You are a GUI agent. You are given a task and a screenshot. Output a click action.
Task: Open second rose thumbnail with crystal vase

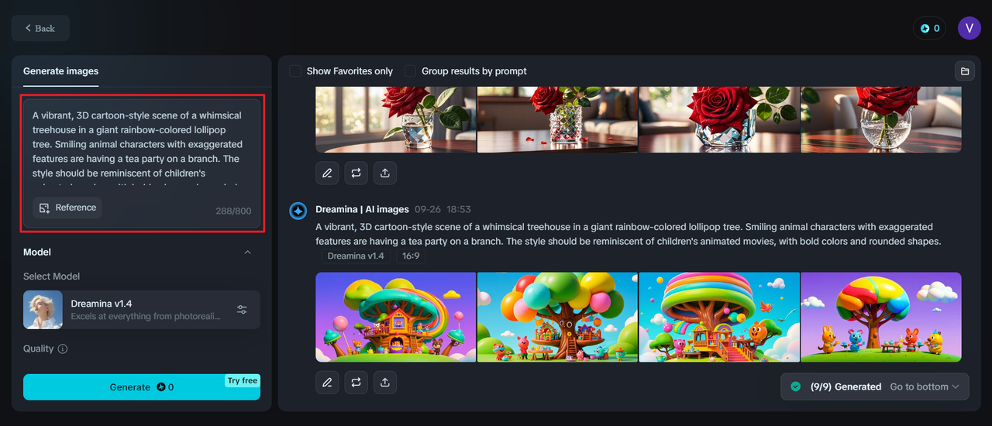tap(557, 120)
